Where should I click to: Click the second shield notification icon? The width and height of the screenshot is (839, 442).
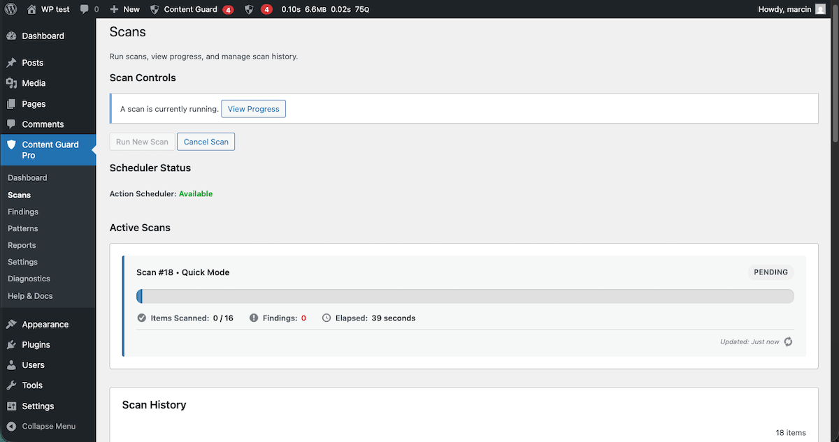tap(249, 9)
